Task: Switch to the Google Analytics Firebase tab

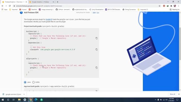Action: [40, 2]
